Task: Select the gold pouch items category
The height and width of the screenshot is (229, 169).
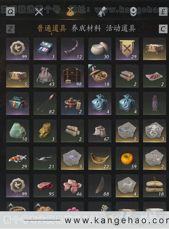Action: click(70, 12)
